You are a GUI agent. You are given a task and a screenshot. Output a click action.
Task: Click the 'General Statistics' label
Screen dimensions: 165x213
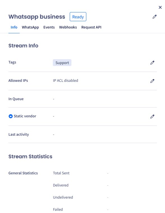[x=23, y=173]
